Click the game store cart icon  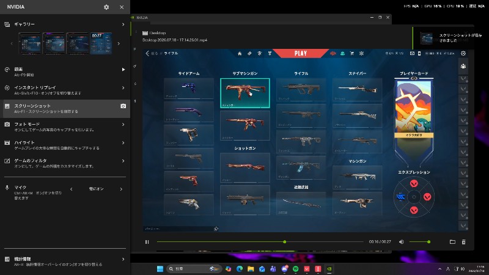click(352, 53)
